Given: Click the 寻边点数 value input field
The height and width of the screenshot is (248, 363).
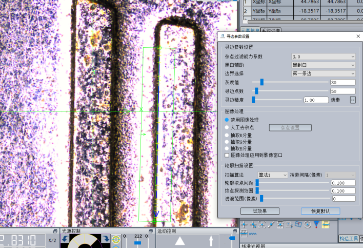Looking at the screenshot, I should 342,91.
